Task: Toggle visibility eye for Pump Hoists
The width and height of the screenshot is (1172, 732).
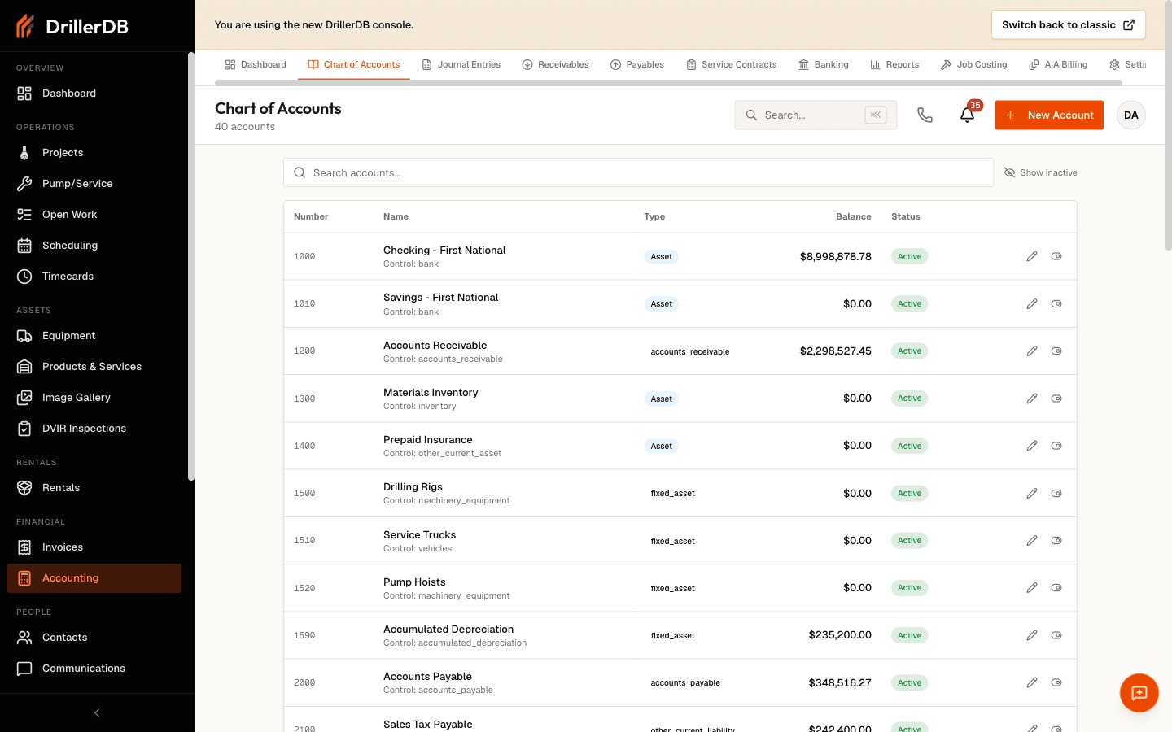Action: pyautogui.click(x=1056, y=587)
